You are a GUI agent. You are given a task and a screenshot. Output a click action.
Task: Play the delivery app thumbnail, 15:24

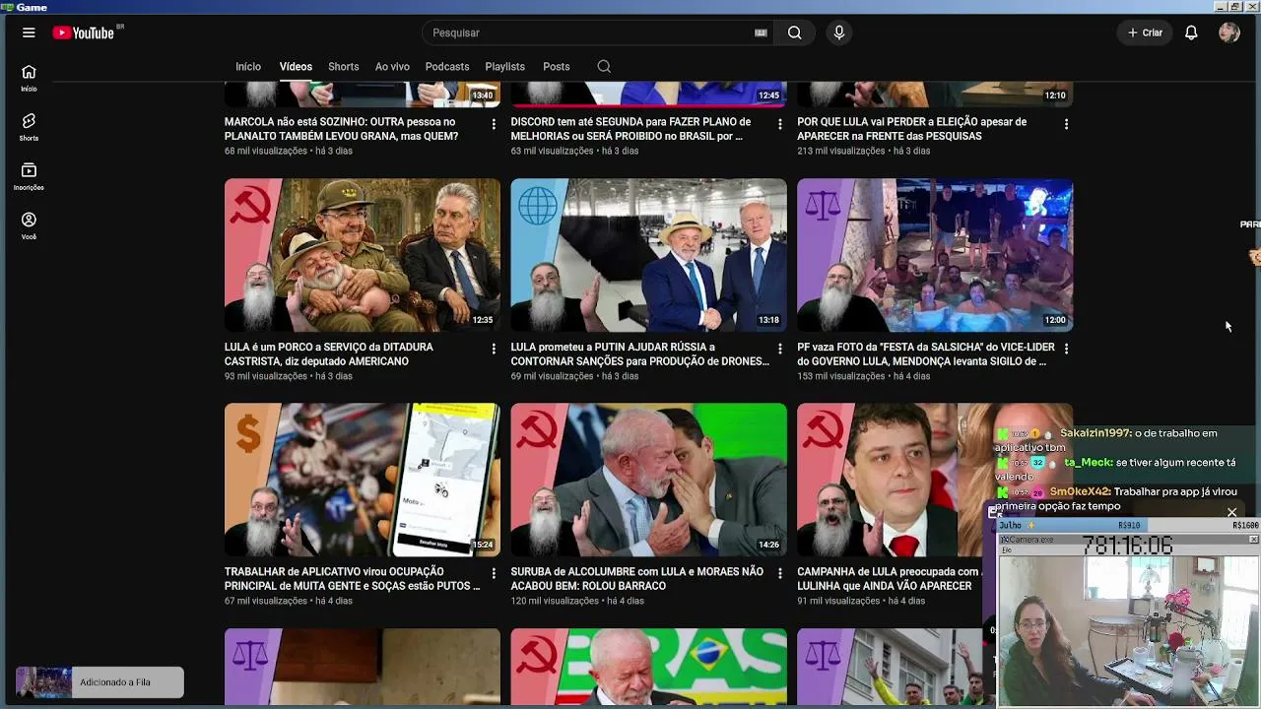point(363,480)
